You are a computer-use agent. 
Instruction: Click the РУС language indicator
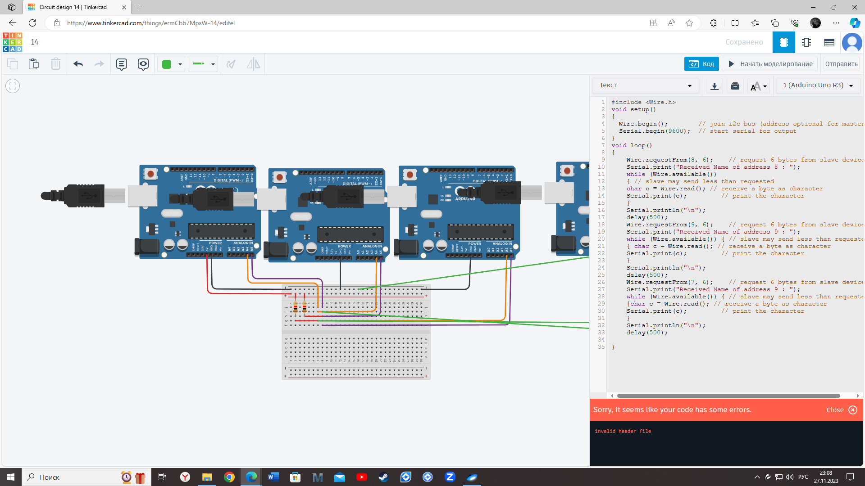pyautogui.click(x=803, y=477)
